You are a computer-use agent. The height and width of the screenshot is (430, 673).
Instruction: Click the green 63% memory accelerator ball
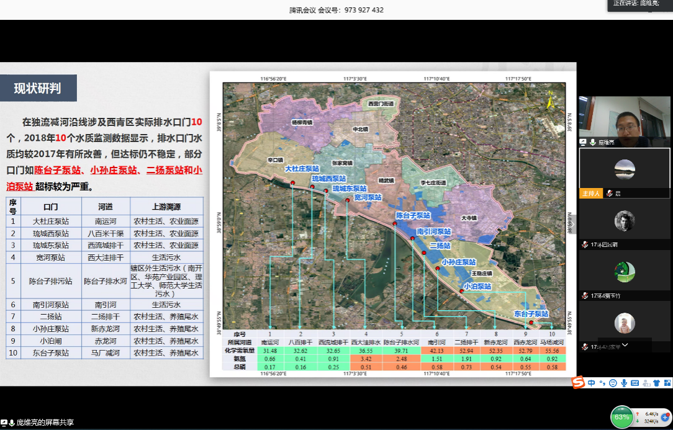622,417
